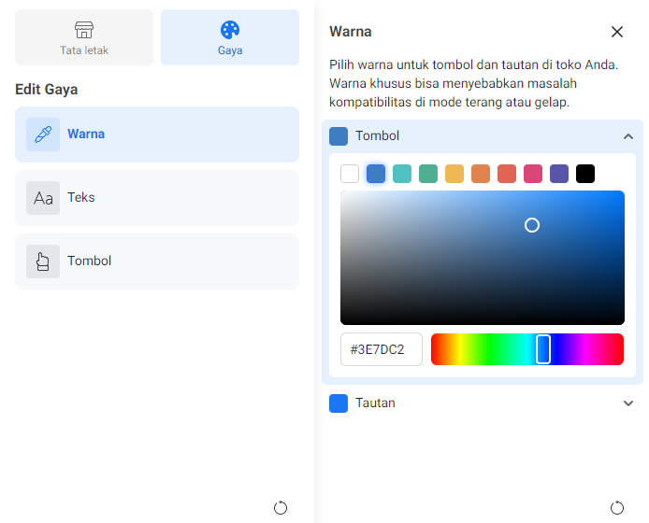Click the Tombol color preview square in the header
This screenshot has height=523, width=649.
click(x=339, y=136)
